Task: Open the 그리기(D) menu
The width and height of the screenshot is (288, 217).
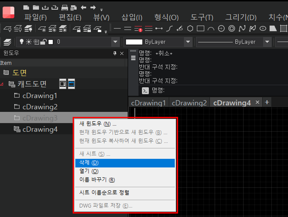Action: [x=241, y=17]
